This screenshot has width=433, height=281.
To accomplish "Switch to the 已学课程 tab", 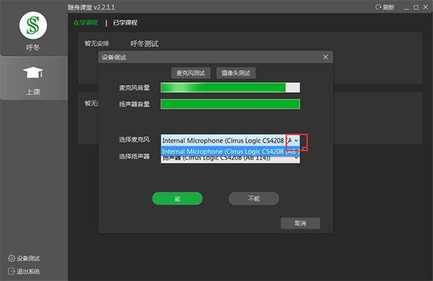I will [125, 22].
